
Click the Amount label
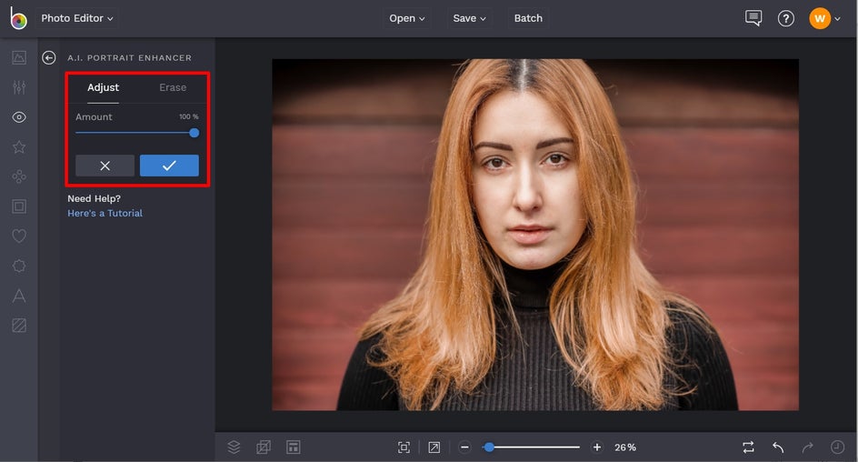point(94,116)
